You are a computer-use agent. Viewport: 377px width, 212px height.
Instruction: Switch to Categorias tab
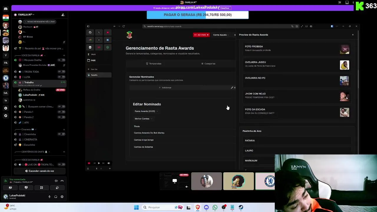[x=208, y=64]
